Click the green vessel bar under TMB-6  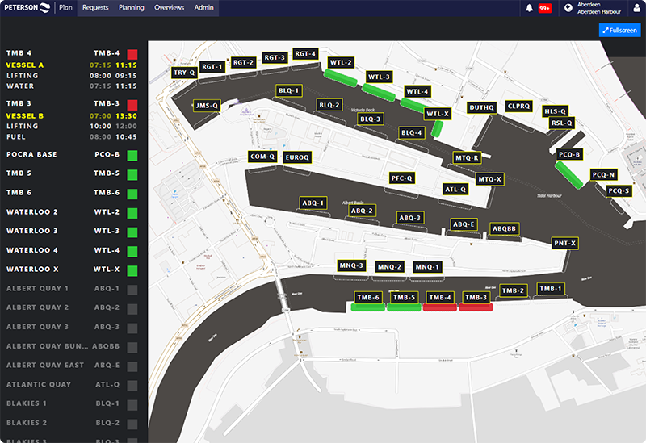pos(368,307)
